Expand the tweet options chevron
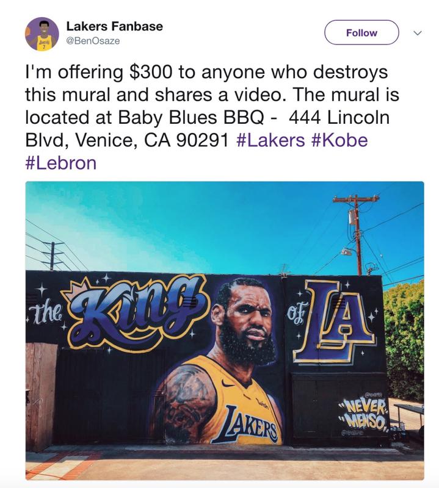Screen dimensions: 439x488 418,33
